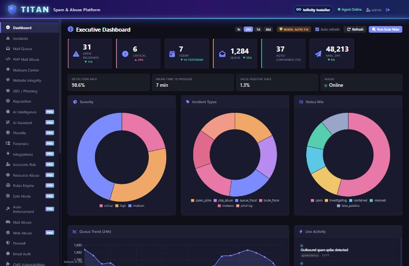Open the Website Integrity shield icon

[x=8, y=80]
